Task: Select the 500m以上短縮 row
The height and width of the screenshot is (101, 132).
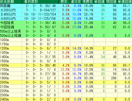Action: (x=66, y=35)
